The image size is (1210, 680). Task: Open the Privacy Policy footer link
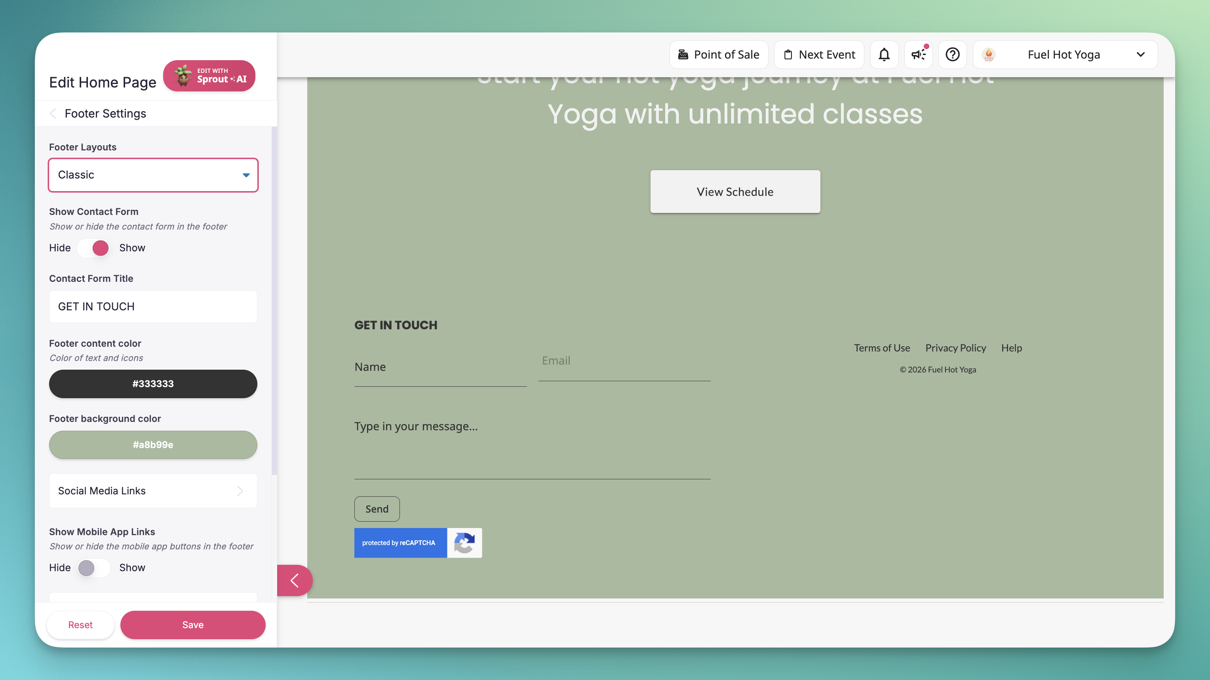(955, 348)
